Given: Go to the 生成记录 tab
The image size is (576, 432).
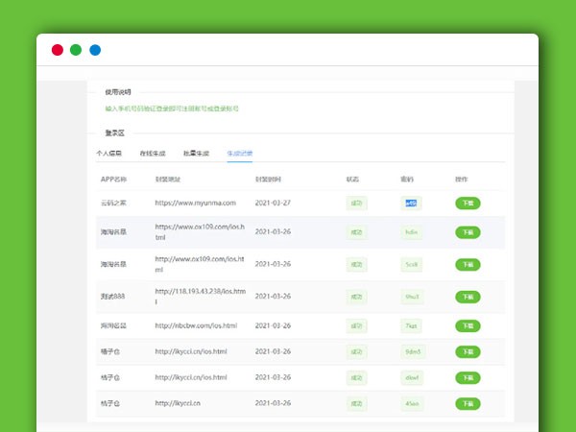Looking at the screenshot, I should point(240,153).
